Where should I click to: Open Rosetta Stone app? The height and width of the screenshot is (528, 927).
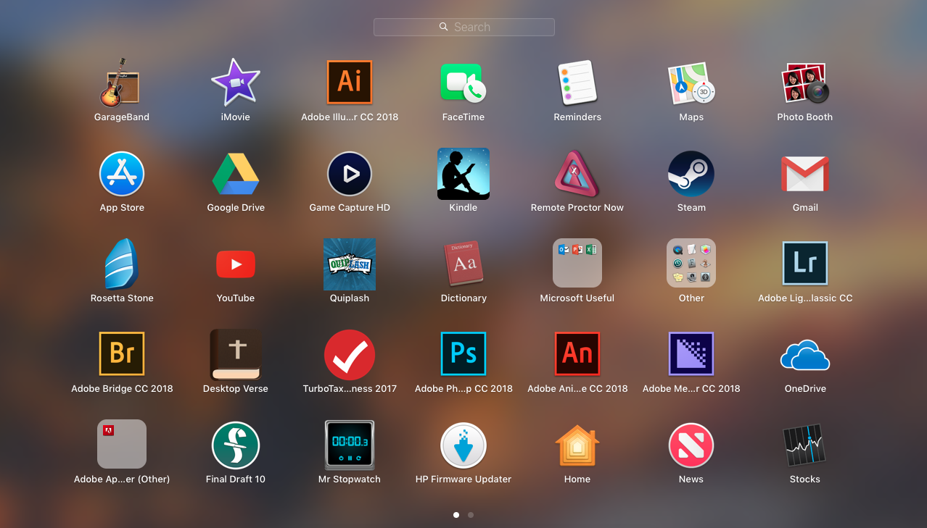(x=121, y=264)
